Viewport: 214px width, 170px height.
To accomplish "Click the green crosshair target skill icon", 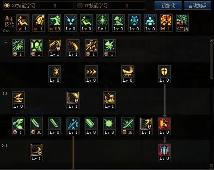I will point(102,20).
